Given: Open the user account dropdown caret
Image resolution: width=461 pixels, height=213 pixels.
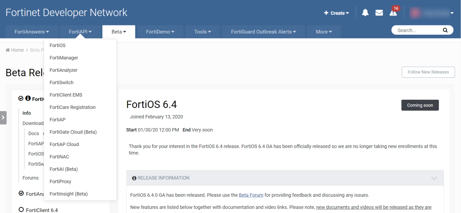Looking at the screenshot, I should pos(451,13).
